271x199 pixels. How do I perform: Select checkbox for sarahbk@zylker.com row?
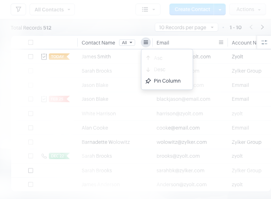coord(31,171)
